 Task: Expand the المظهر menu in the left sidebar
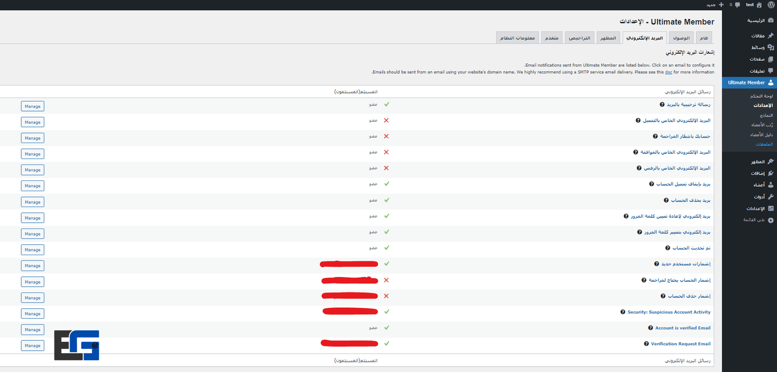coord(758,162)
